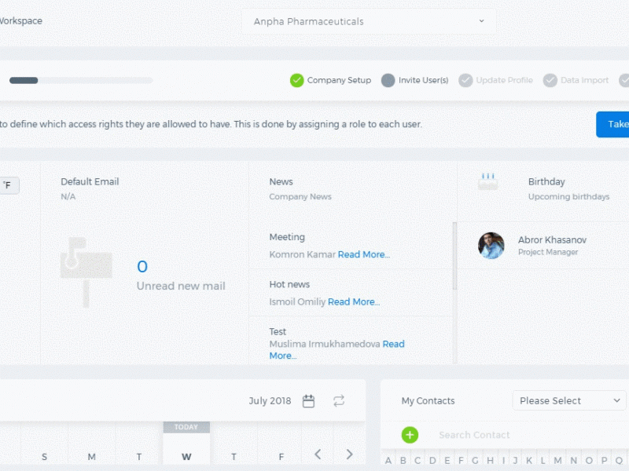Click the Company News subtitle

[300, 197]
